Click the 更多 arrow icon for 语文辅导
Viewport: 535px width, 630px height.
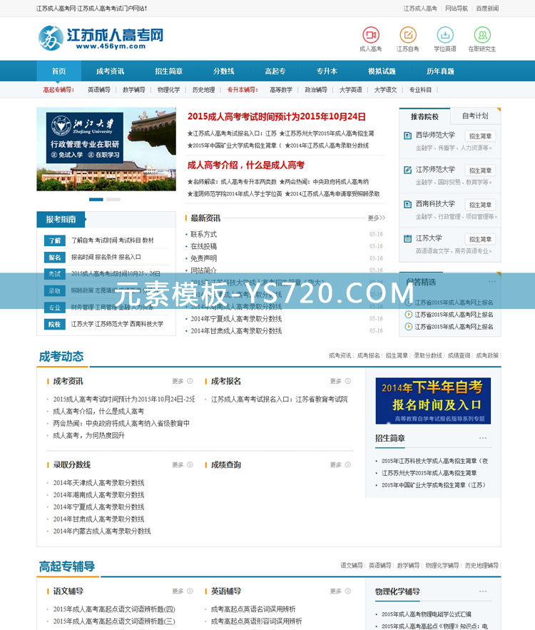click(190, 591)
